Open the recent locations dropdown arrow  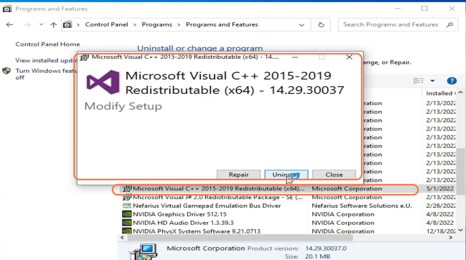coord(41,25)
